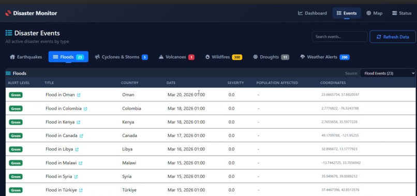Image resolution: width=417 pixels, height=196 pixels.
Task: Click the Green badge in Canada row
Action: point(16,135)
